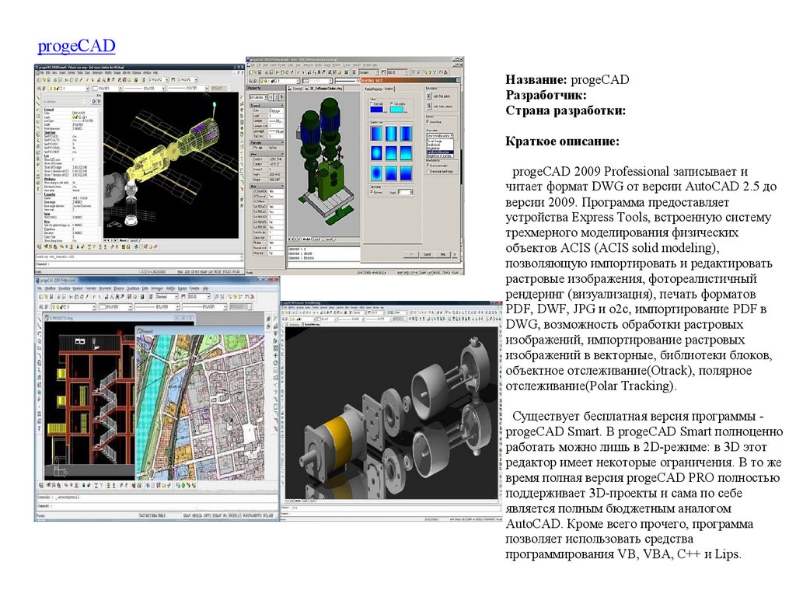Toggle the Associative checkbox

pyautogui.click(x=428, y=121)
